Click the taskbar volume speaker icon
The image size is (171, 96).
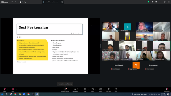click(x=156, y=94)
